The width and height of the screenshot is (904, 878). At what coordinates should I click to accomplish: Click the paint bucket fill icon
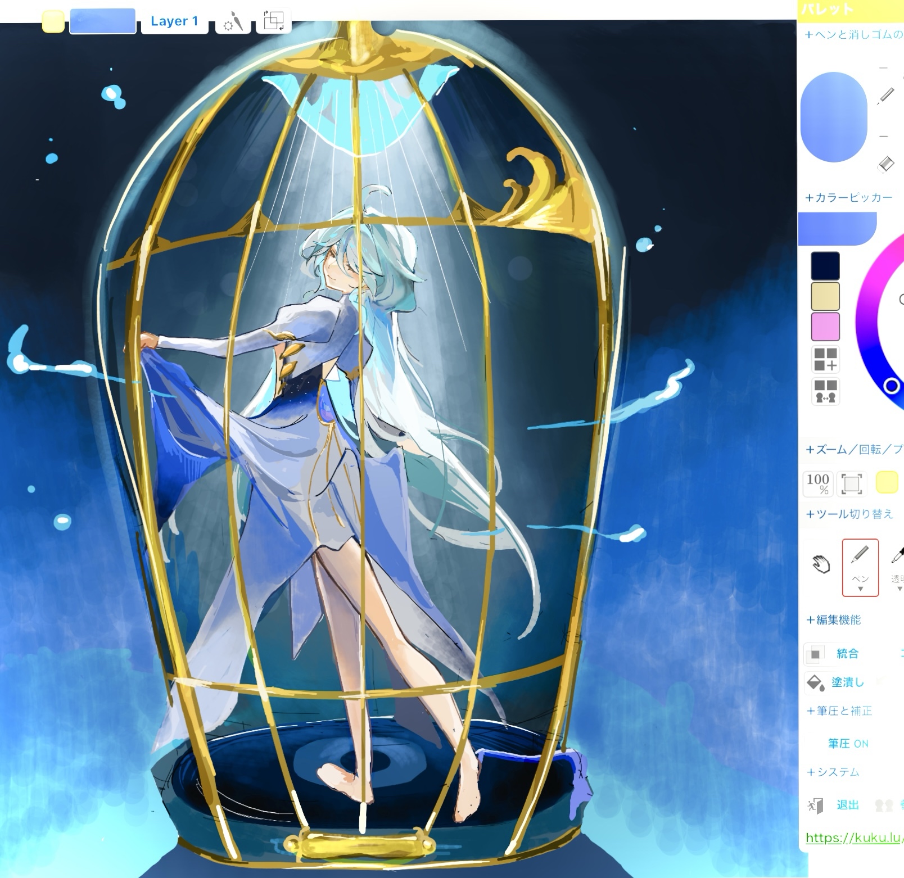pyautogui.click(x=815, y=682)
